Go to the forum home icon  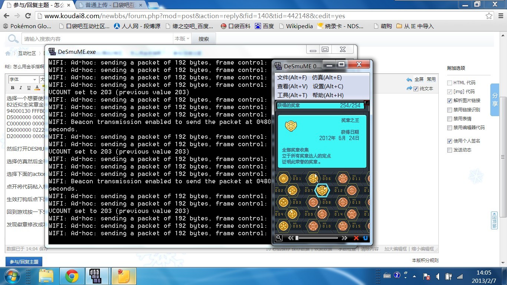8,53
